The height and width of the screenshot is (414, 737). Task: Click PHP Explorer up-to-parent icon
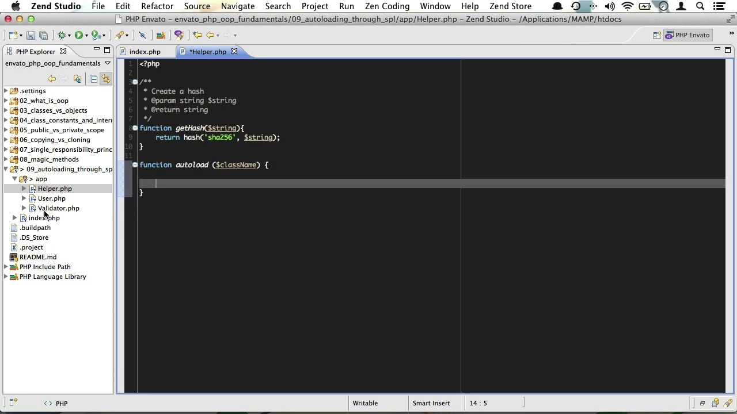coord(77,79)
